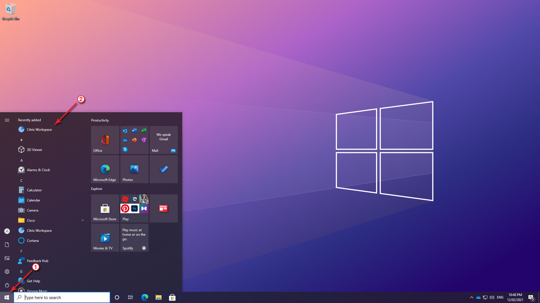Viewport: 540px width, 303px height.
Task: Open File Explorer from the taskbar
Action: [158, 297]
